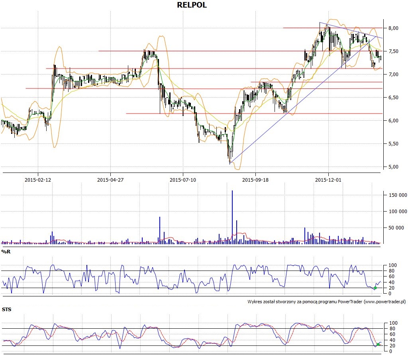Select the 2015-02-12 date label
Viewport: 408px width, 355px height.
click(38, 180)
